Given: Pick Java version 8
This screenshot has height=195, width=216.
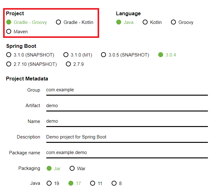Looking at the screenshot, I should coord(117,183).
